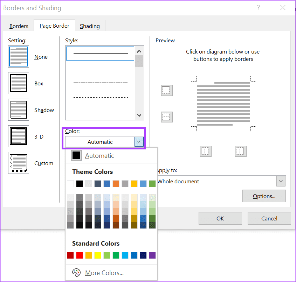
Task: Choose the Box border setting icon
Action: tap(19, 83)
